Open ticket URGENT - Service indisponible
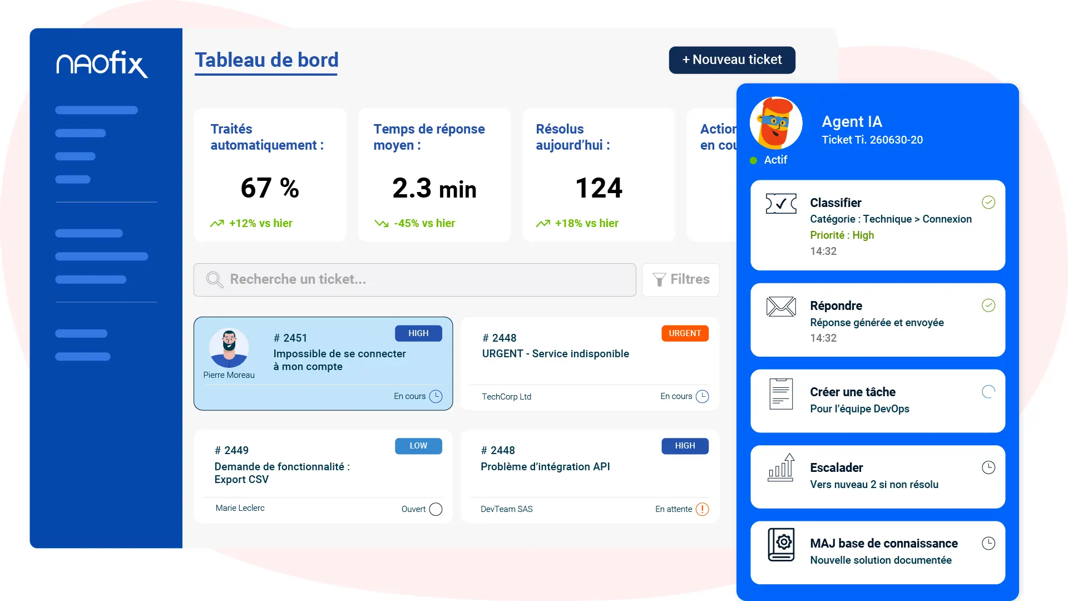The width and height of the screenshot is (1068, 601). point(590,364)
